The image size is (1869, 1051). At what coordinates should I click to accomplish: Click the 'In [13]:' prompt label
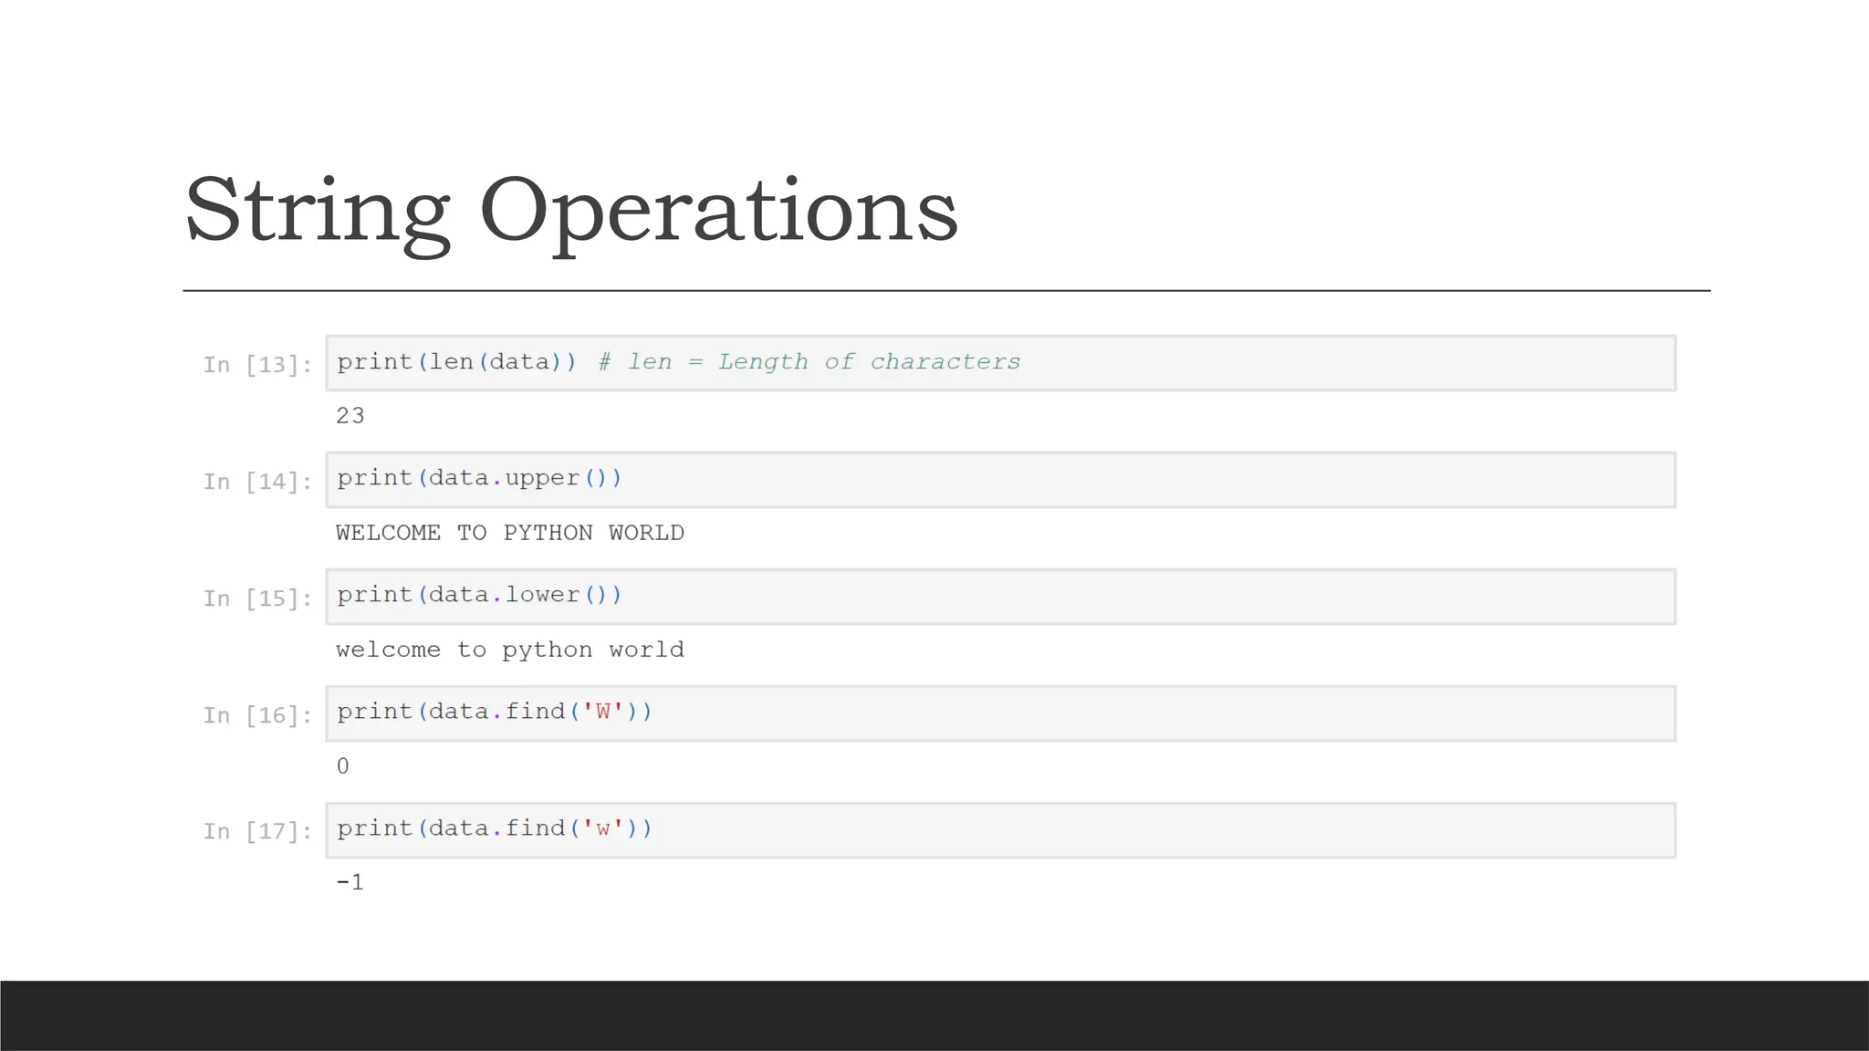click(x=257, y=365)
